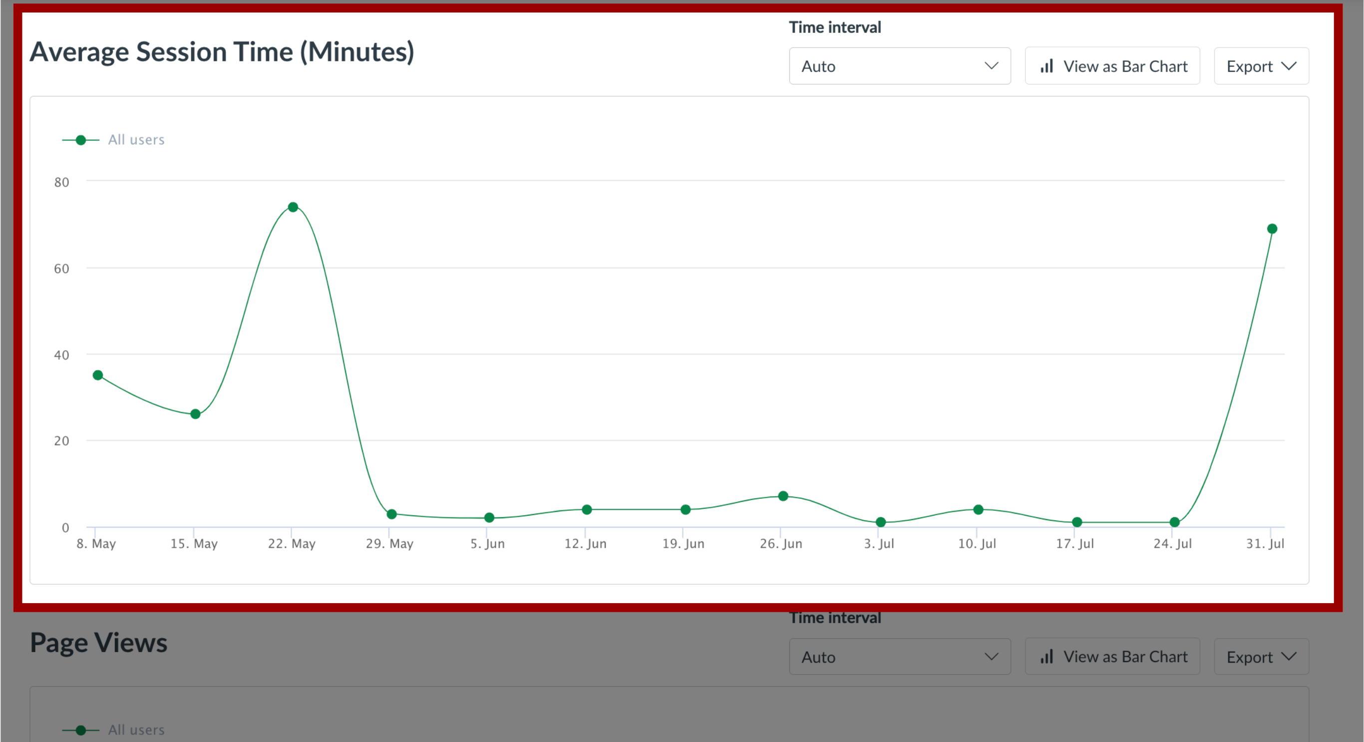The height and width of the screenshot is (742, 1364).
Task: Open Page Views Time interval Auto dropdown
Action: (x=900, y=657)
